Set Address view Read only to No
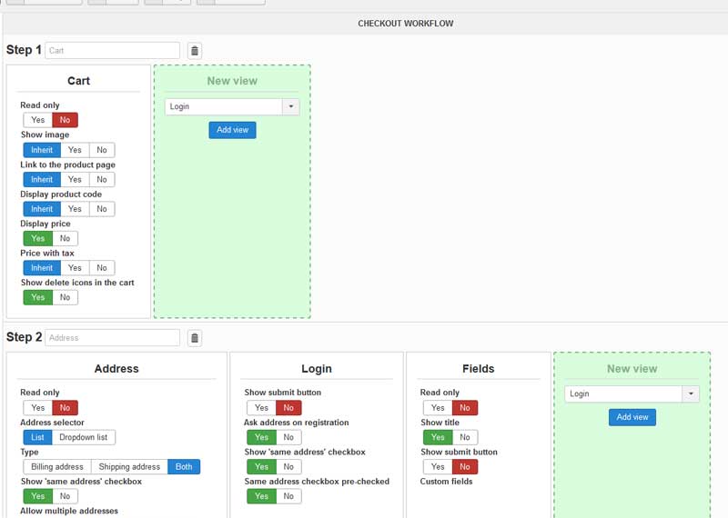The width and height of the screenshot is (728, 518). point(65,408)
